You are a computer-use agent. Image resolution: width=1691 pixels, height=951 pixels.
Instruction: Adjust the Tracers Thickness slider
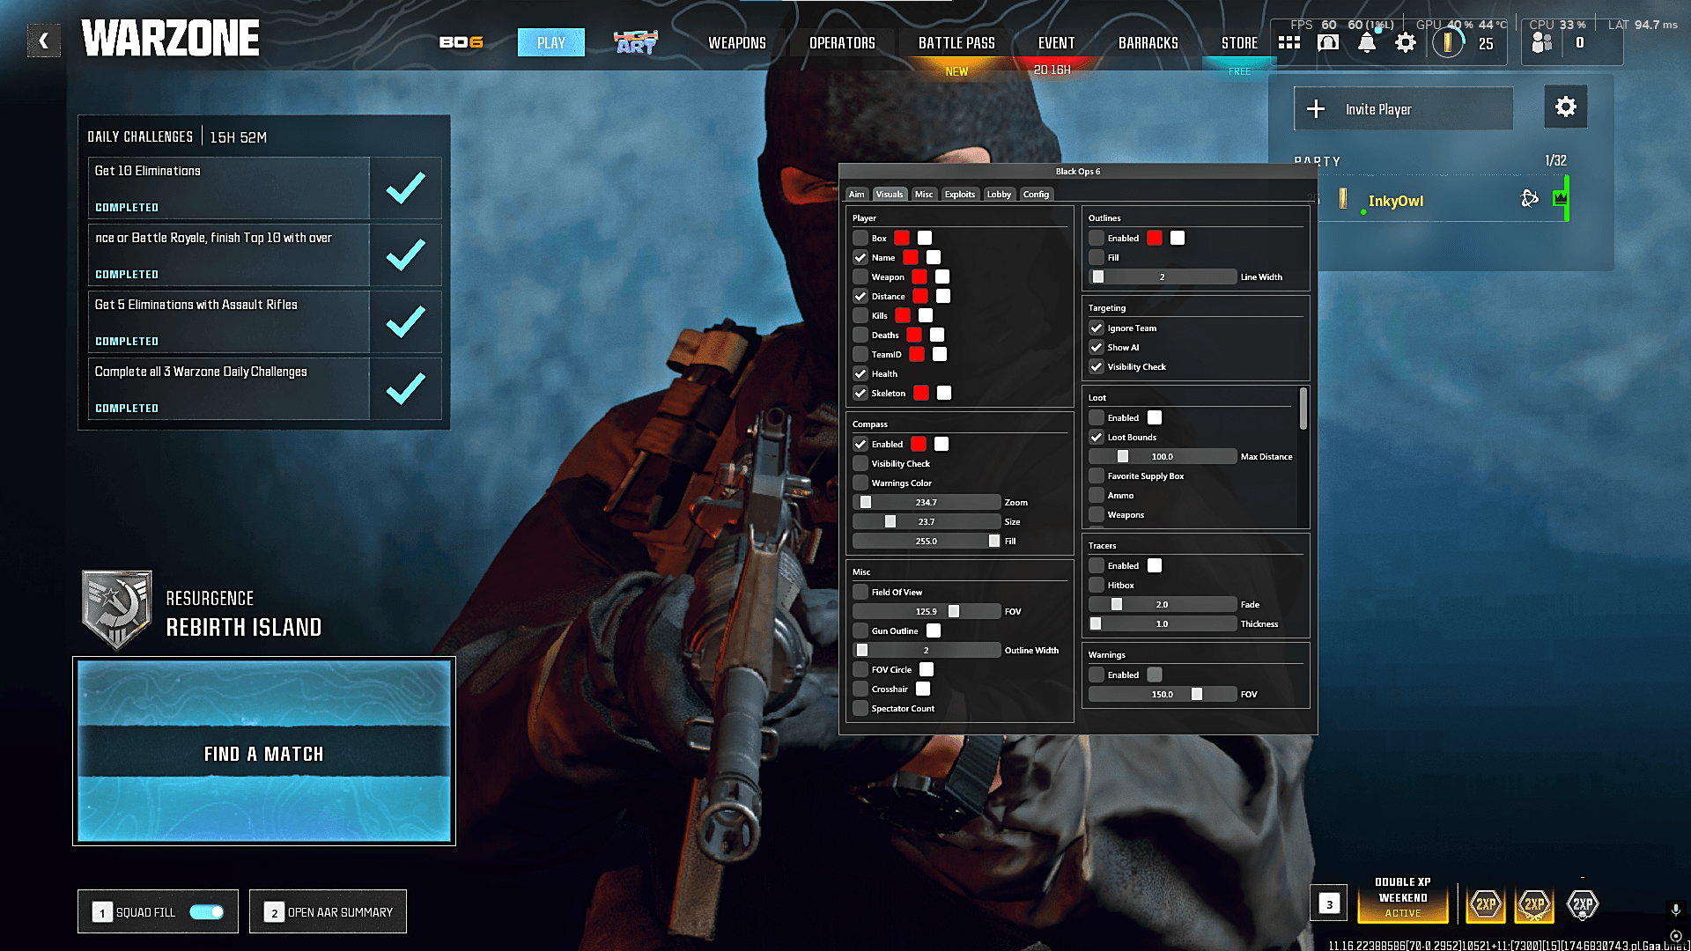[x=1163, y=623]
